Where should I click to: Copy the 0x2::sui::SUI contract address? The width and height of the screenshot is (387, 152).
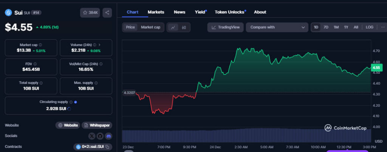pyautogui.click(x=107, y=147)
